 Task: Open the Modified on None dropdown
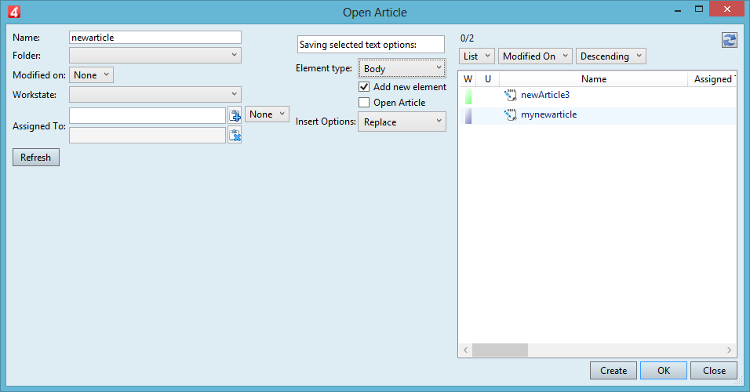pyautogui.click(x=91, y=75)
